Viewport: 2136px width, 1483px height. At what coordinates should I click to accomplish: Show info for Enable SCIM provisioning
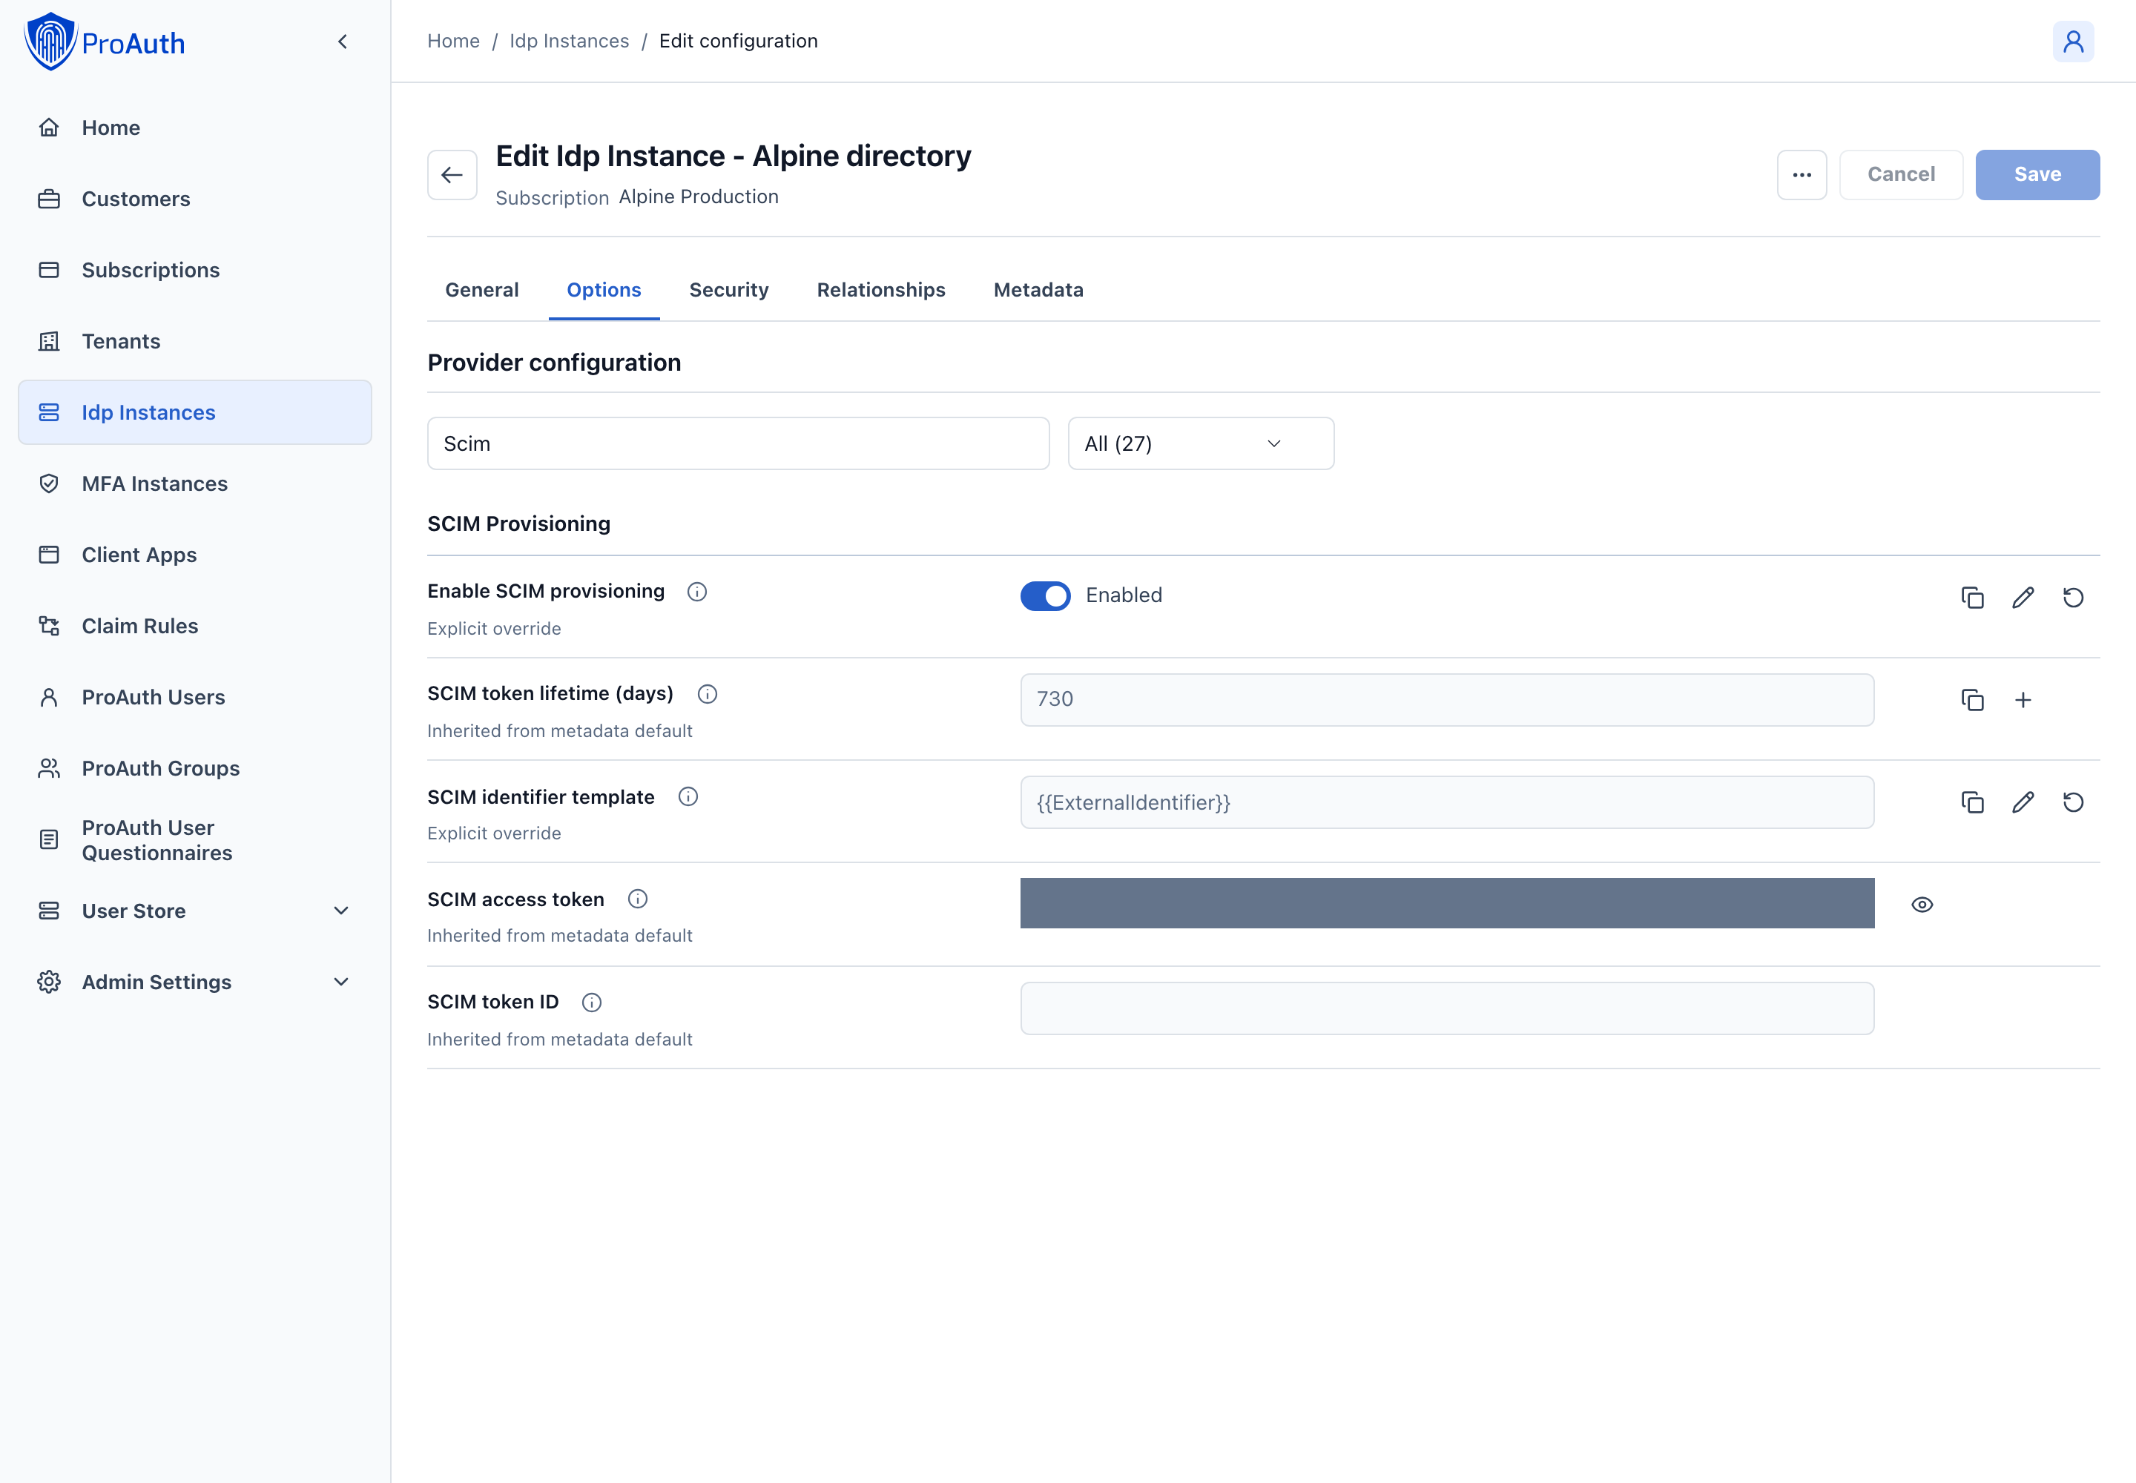697,592
